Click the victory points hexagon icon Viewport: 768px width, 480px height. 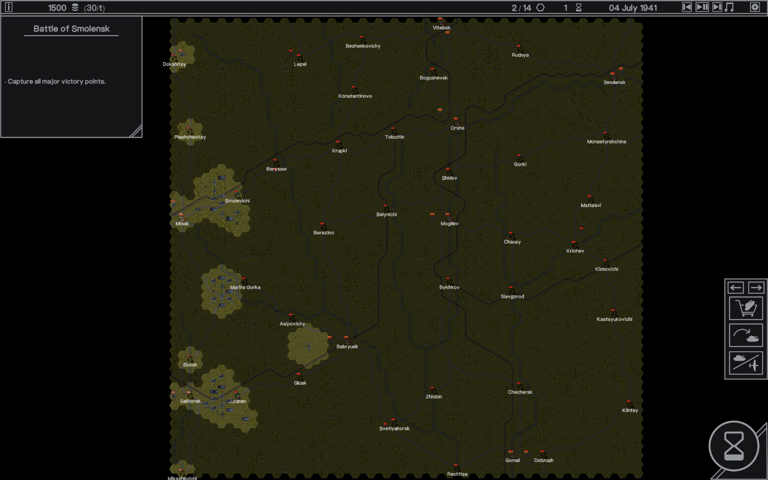click(540, 8)
